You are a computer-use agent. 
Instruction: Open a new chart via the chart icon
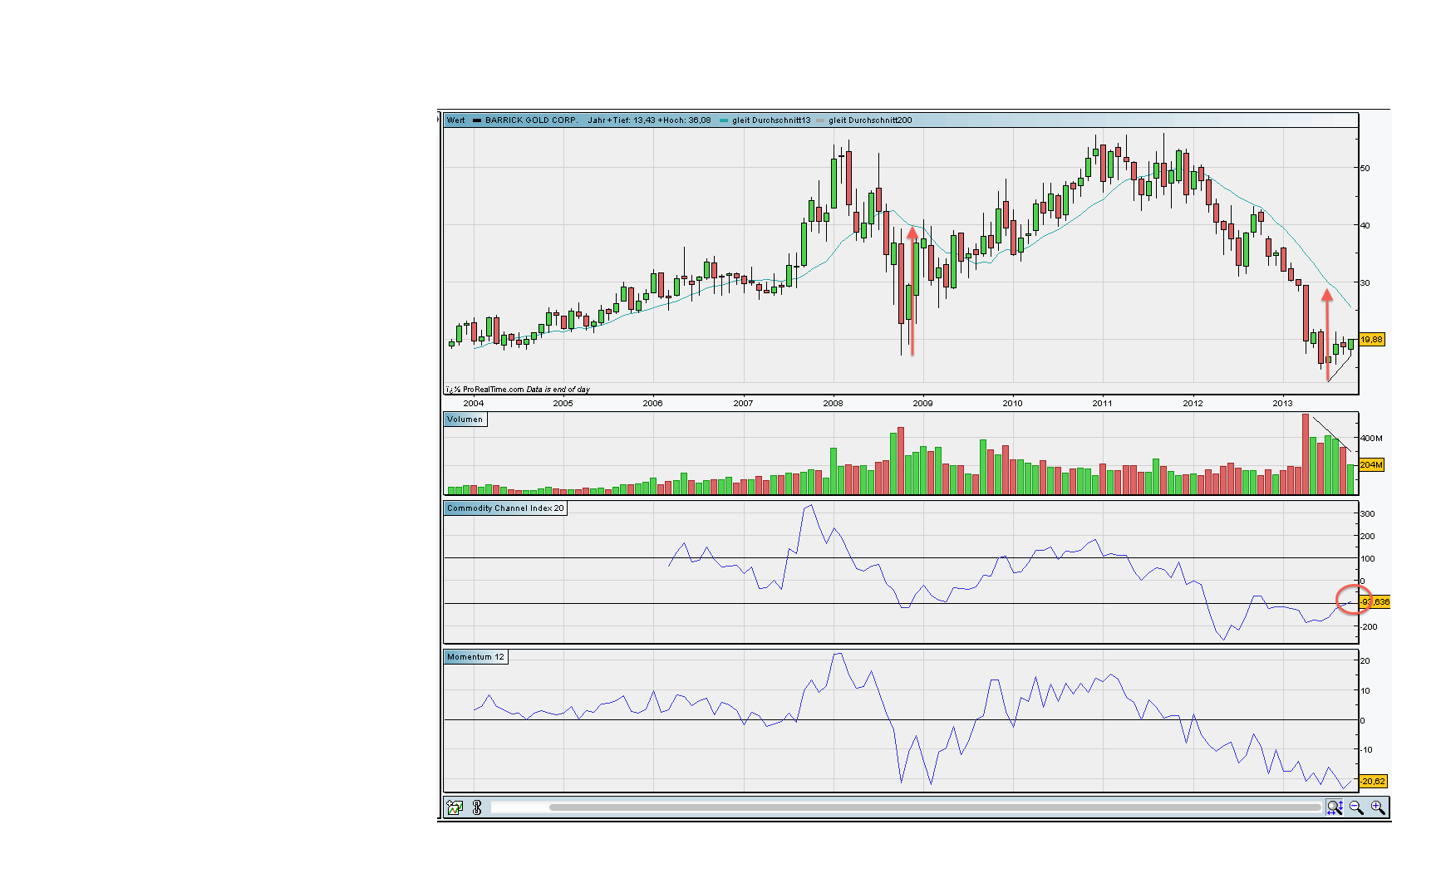coord(454,807)
